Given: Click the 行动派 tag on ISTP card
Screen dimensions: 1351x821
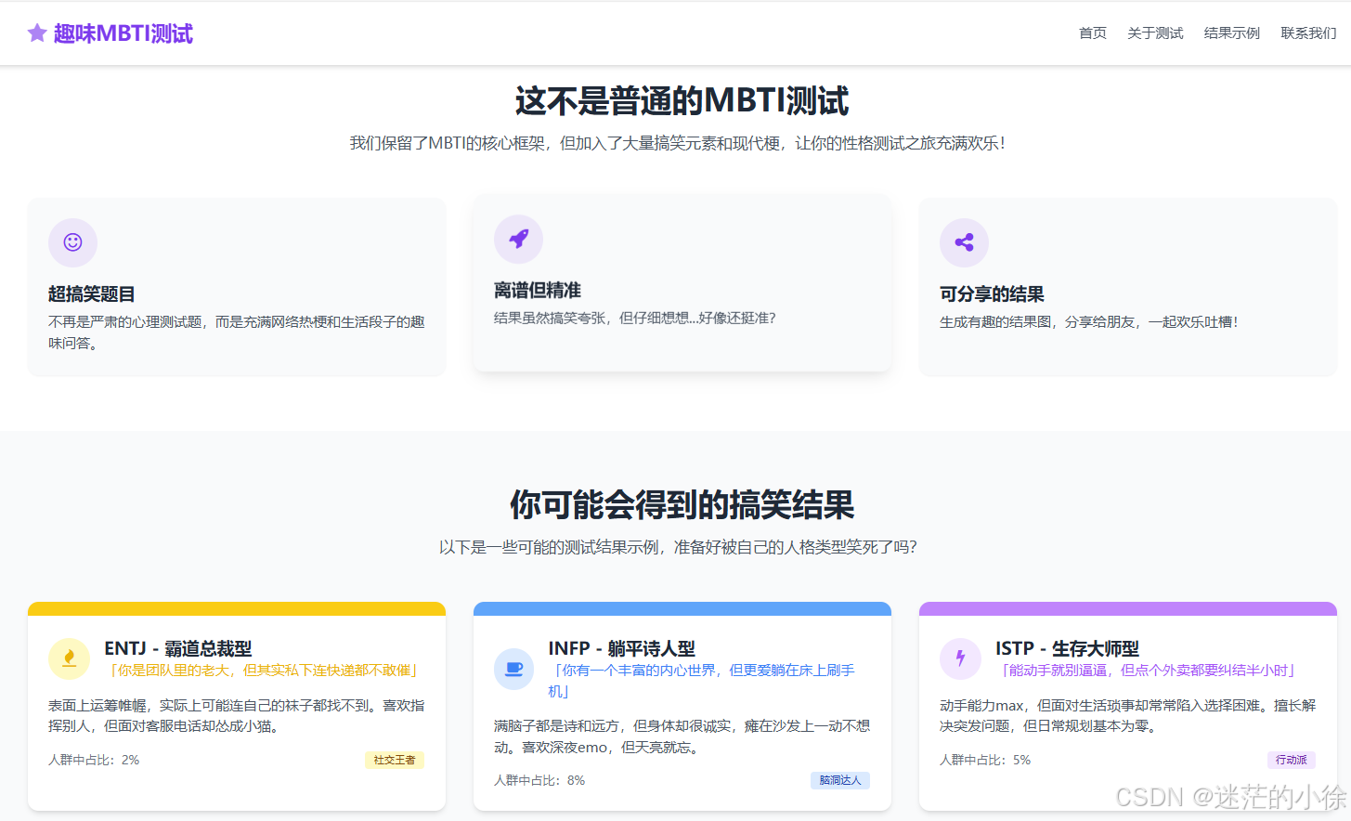Looking at the screenshot, I should pyautogui.click(x=1292, y=760).
